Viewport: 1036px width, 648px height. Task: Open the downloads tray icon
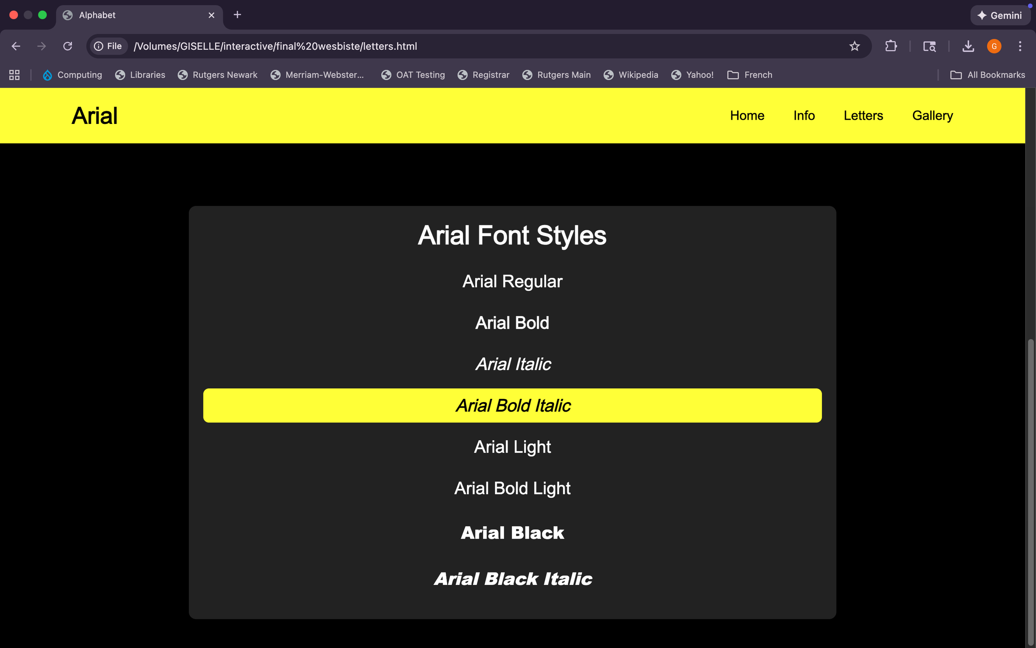(968, 46)
